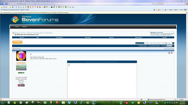
Task: Click Log Out in forum menu
Action: (x=164, y=38)
